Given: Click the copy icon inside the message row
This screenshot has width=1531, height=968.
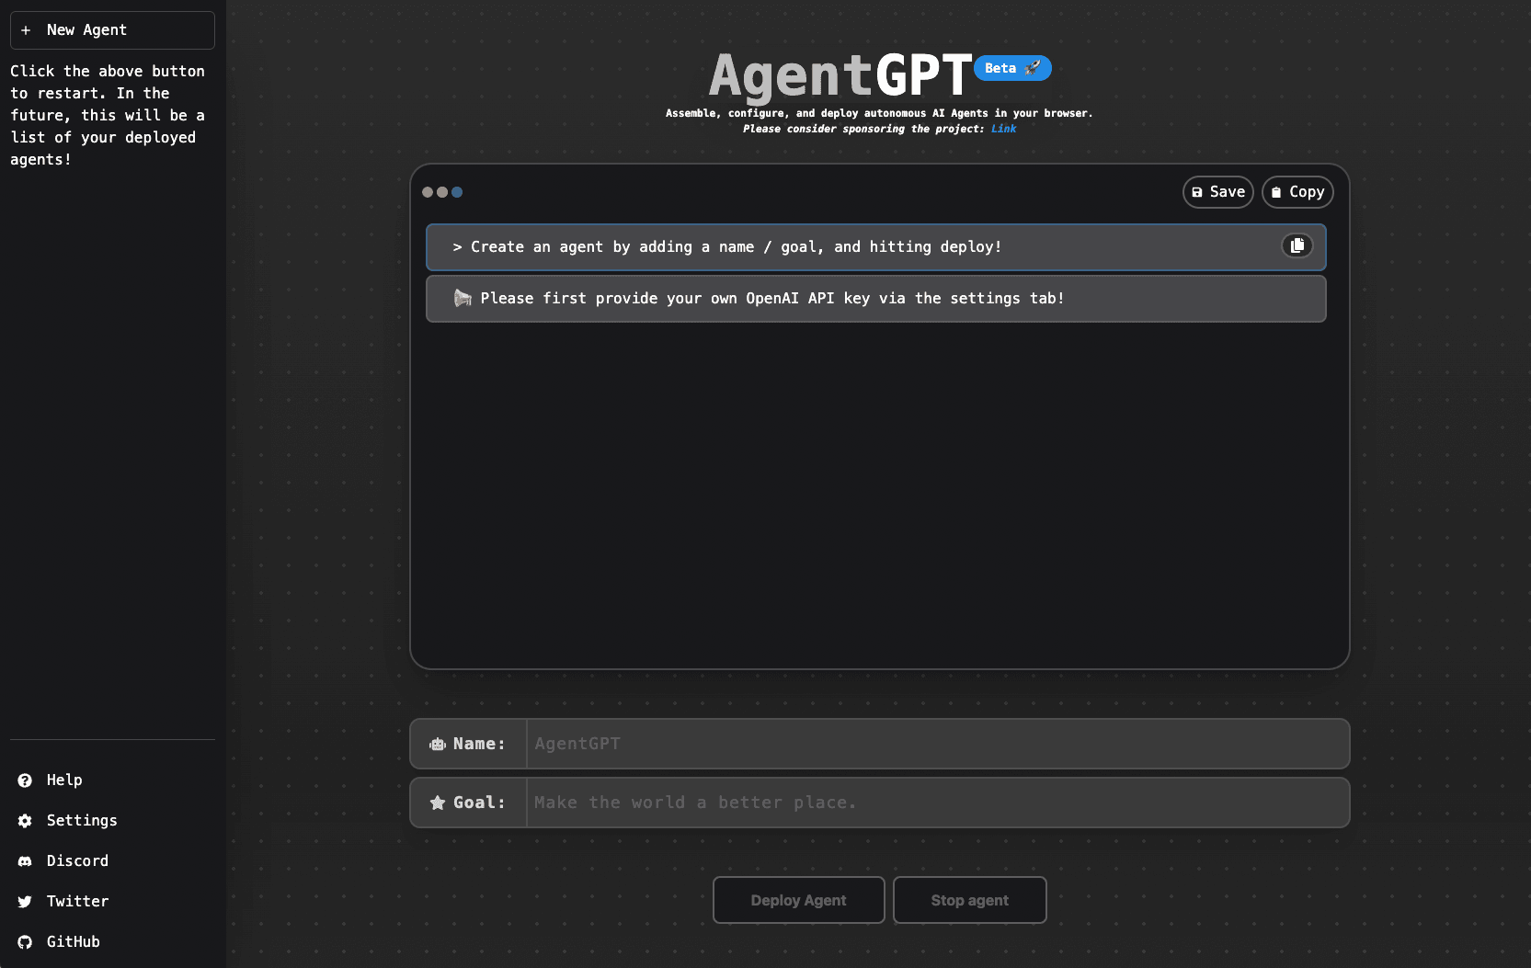Looking at the screenshot, I should (1297, 245).
